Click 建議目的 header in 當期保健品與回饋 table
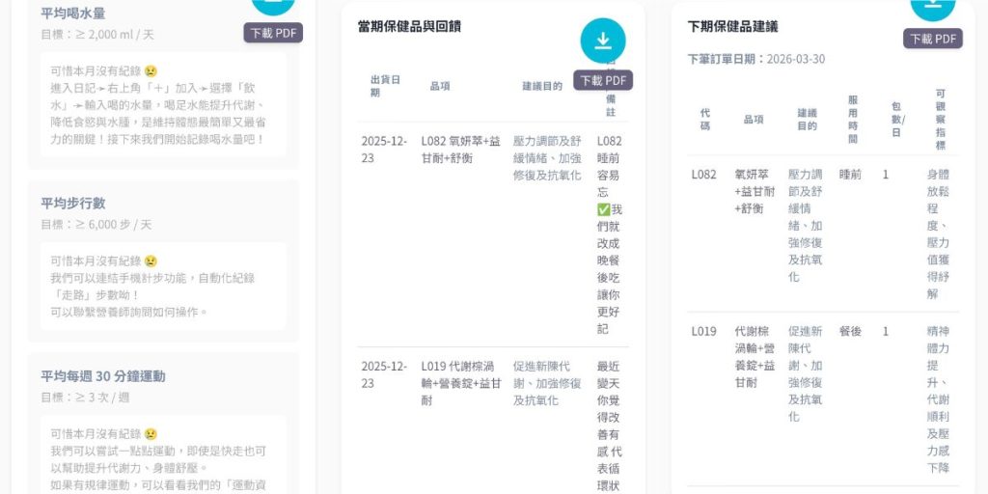 (542, 86)
